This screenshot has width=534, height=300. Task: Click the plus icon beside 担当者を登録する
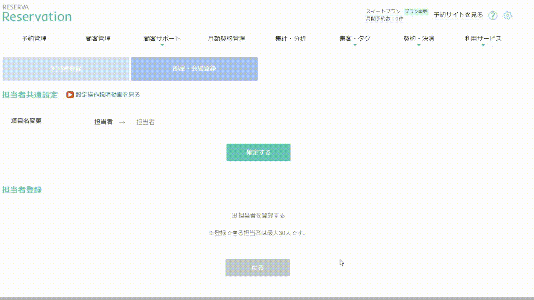point(234,215)
